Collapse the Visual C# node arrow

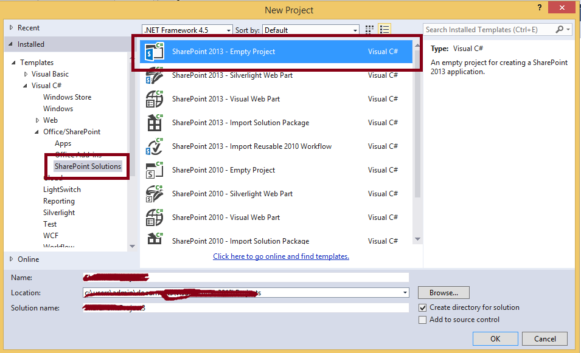coord(25,86)
